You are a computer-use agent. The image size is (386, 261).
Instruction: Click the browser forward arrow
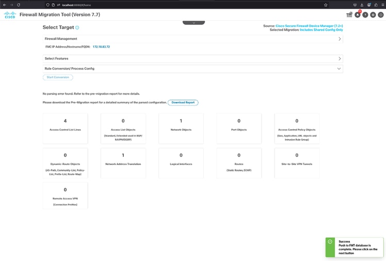[x=11, y=5]
